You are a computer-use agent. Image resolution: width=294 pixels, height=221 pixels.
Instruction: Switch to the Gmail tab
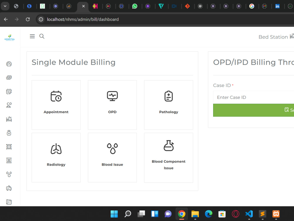[265, 6]
